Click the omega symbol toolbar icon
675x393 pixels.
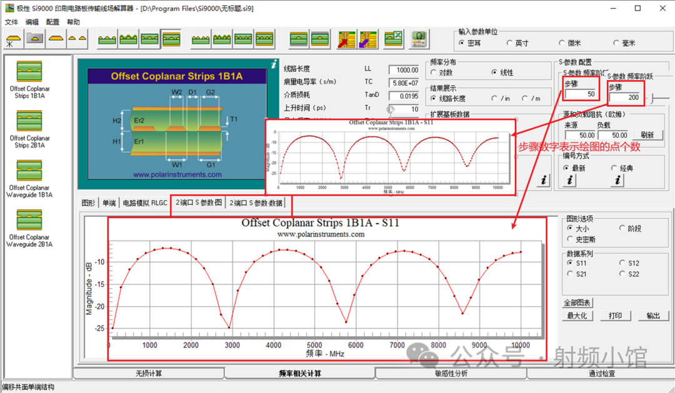click(419, 39)
